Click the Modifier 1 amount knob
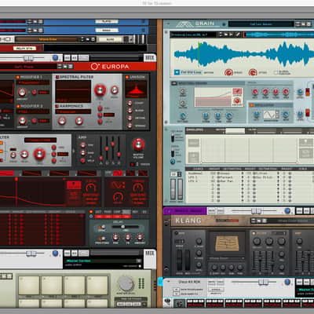Image resolution: width=314 pixels, height=314 pixels. 22,93
